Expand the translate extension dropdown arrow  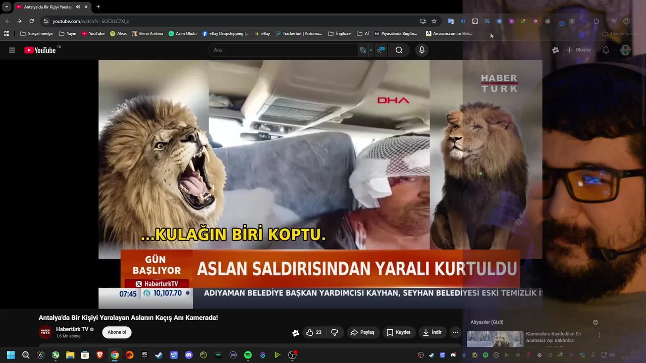click(371, 50)
